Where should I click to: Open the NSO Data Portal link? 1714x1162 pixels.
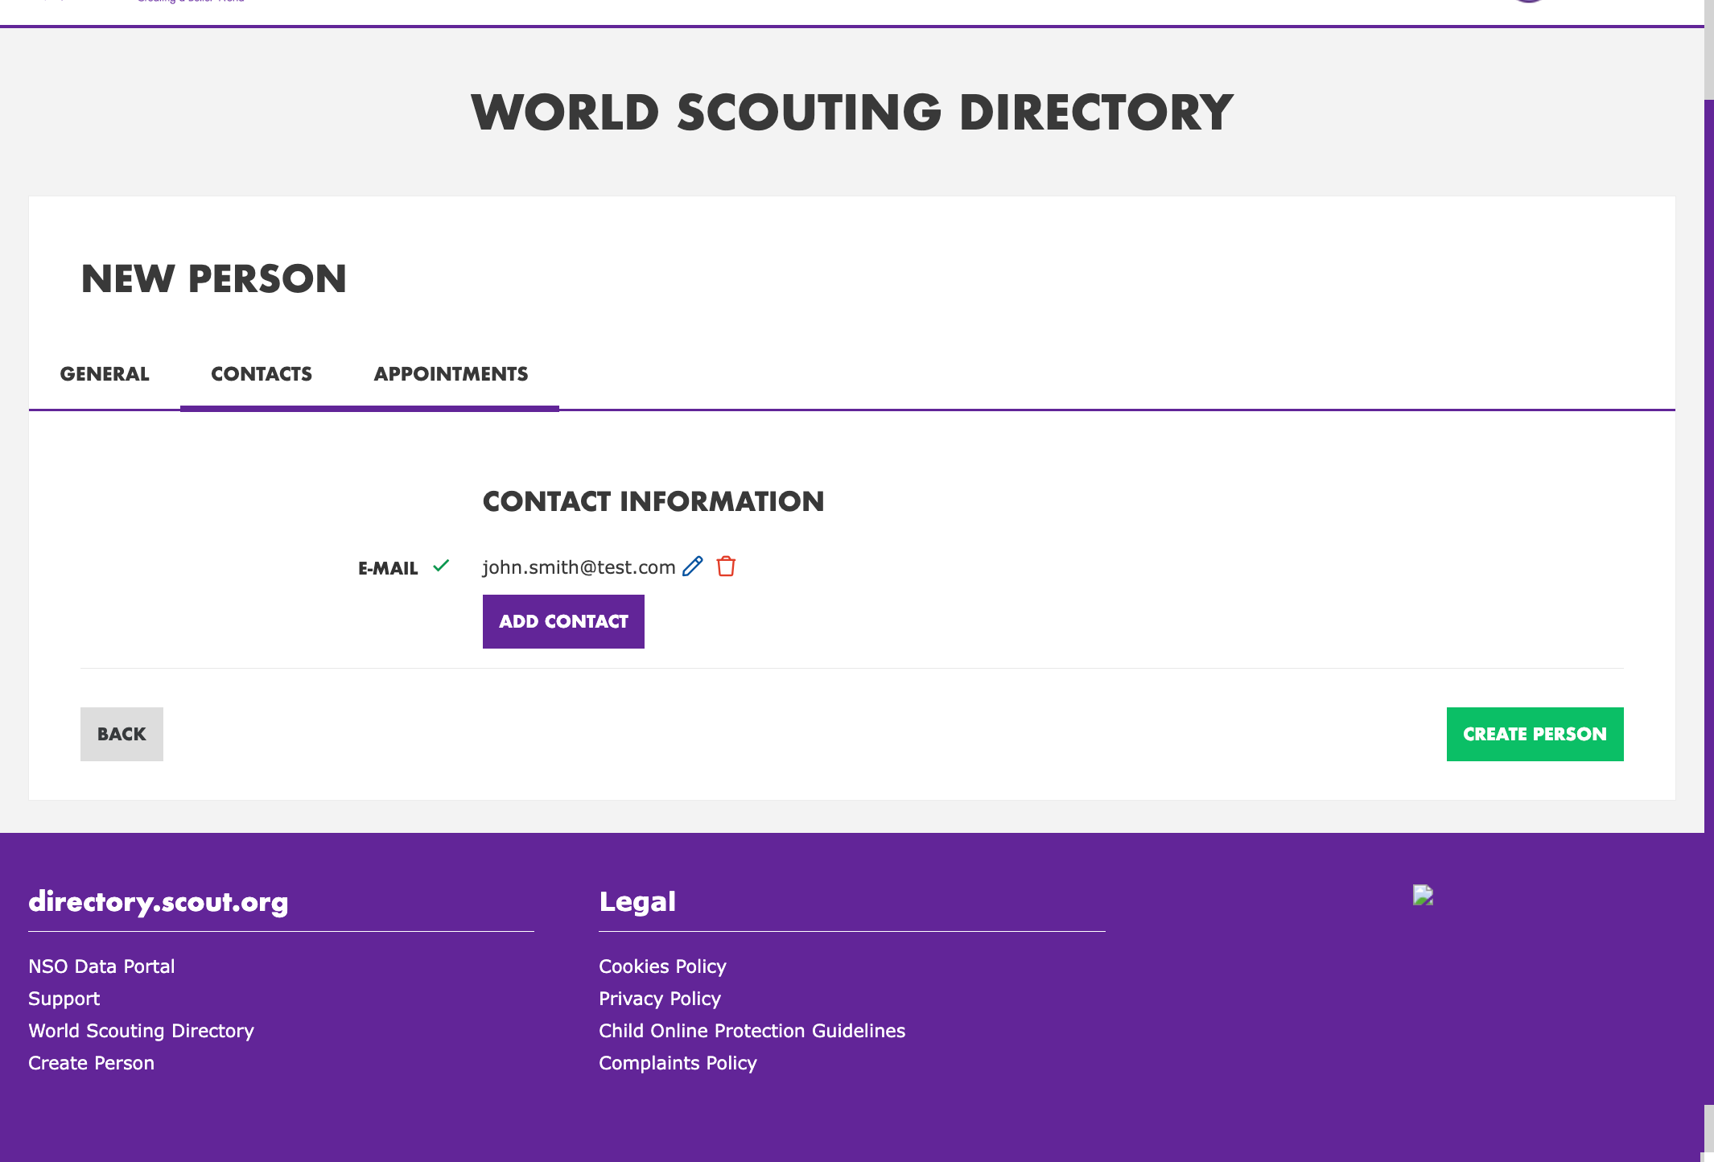click(x=101, y=966)
